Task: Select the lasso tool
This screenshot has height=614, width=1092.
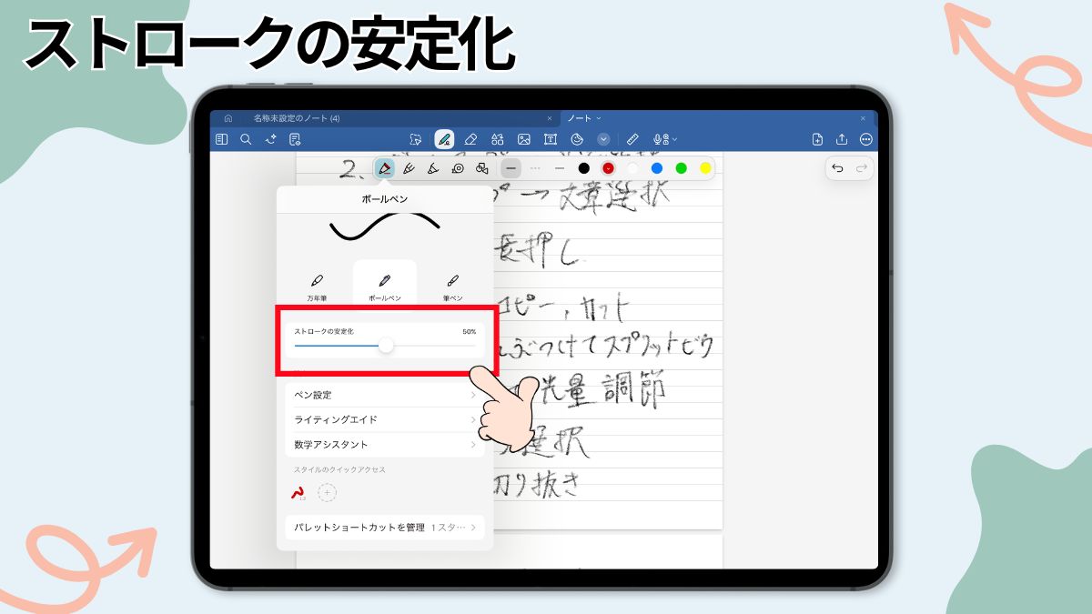Action: 417,138
